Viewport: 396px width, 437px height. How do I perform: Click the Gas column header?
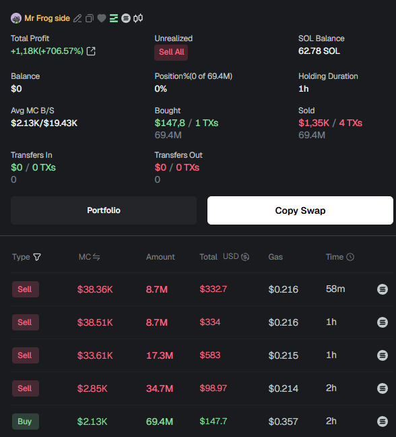tap(275, 257)
